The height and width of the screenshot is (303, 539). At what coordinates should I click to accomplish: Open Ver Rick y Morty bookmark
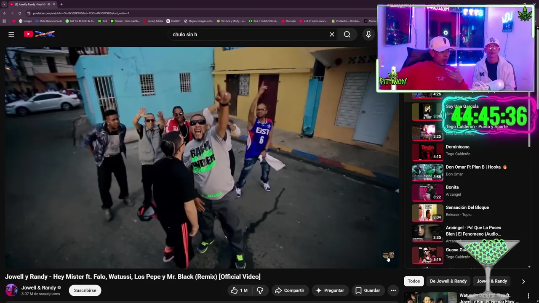point(231,21)
